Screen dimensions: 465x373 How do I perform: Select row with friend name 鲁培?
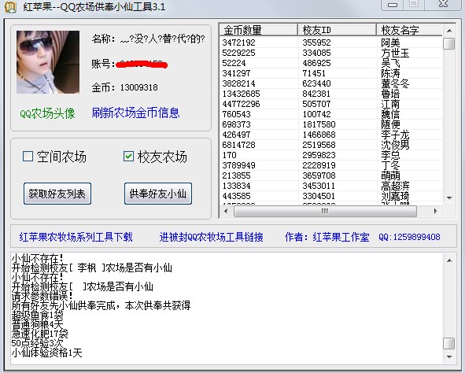(x=331, y=94)
